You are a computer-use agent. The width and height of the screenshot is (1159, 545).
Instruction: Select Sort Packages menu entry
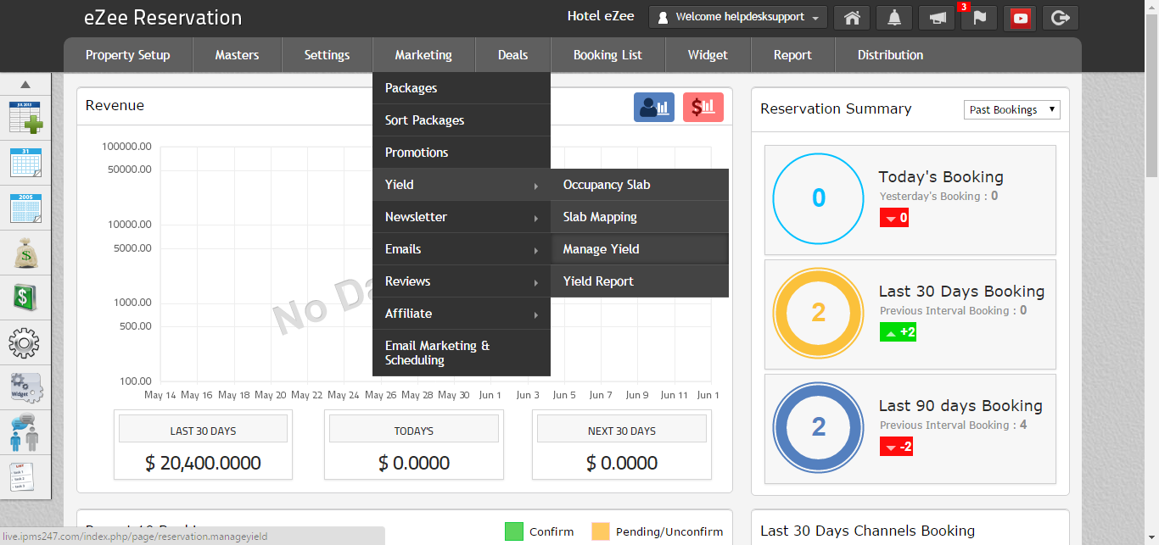coord(462,120)
